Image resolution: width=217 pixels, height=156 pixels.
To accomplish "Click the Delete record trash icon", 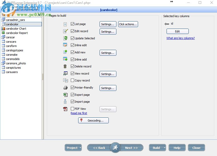I will point(65,66).
